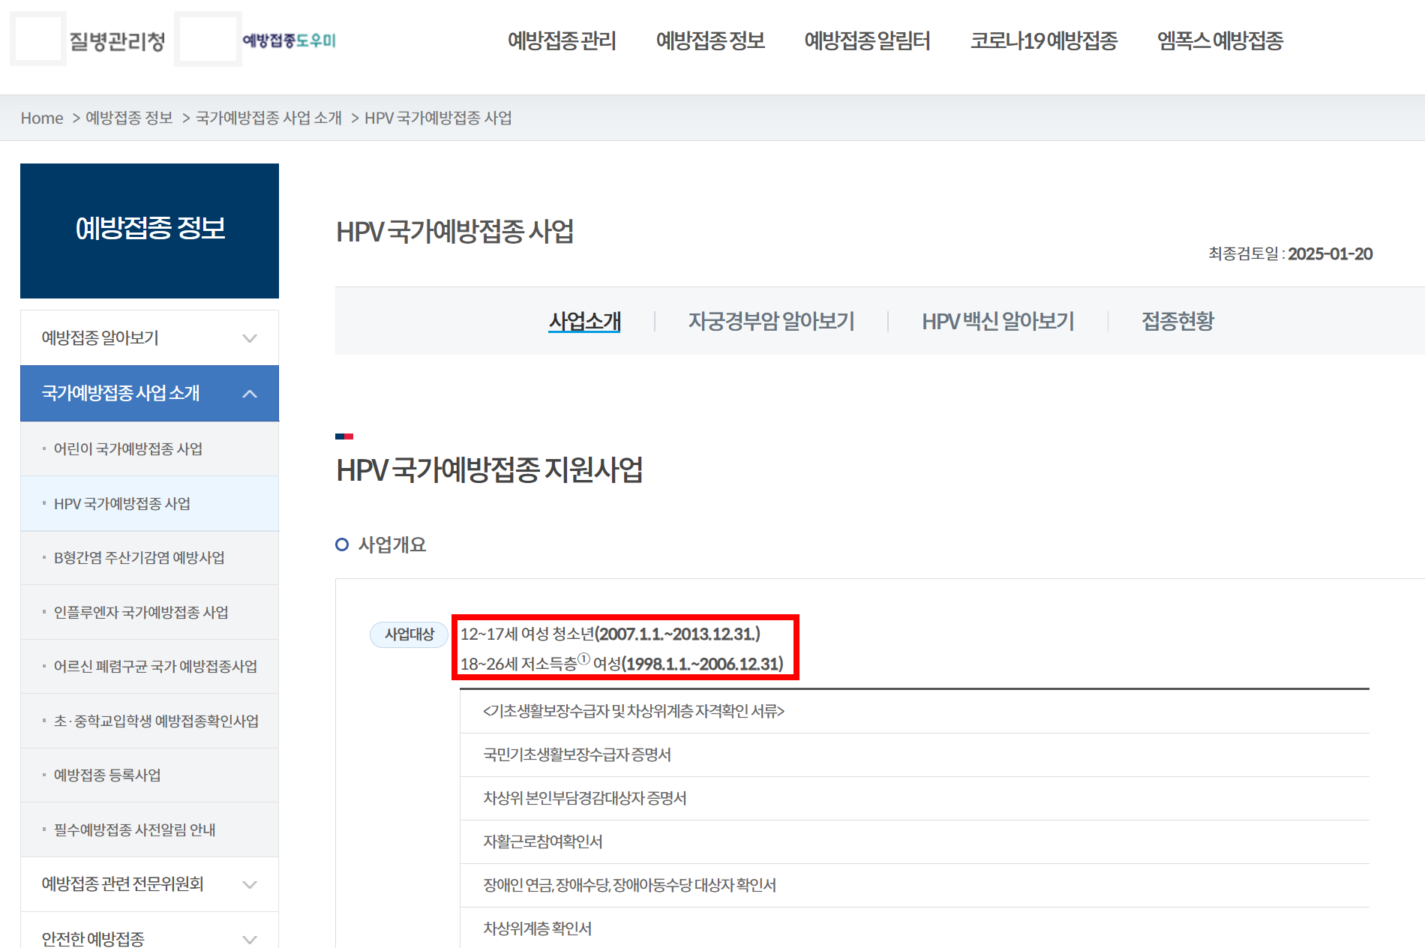
Task: Click the 사업개요 section heading
Action: (x=391, y=544)
